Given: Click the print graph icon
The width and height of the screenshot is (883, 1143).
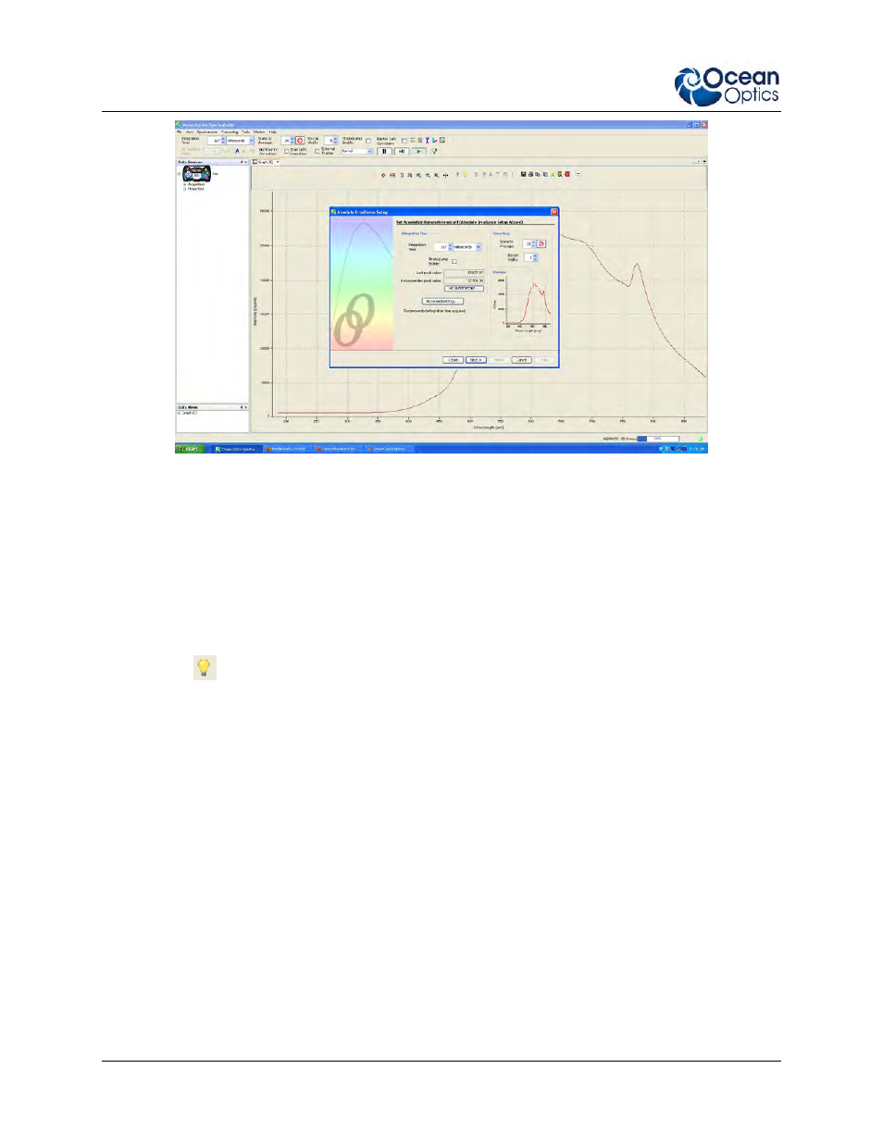Looking at the screenshot, I should coord(530,175).
